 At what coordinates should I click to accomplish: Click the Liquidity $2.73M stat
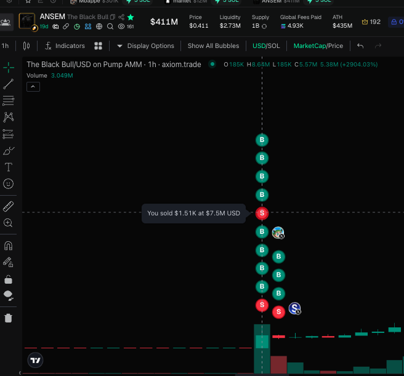[230, 22]
